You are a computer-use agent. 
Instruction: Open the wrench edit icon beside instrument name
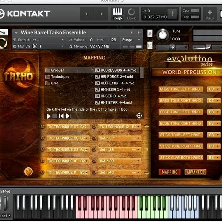4,32
